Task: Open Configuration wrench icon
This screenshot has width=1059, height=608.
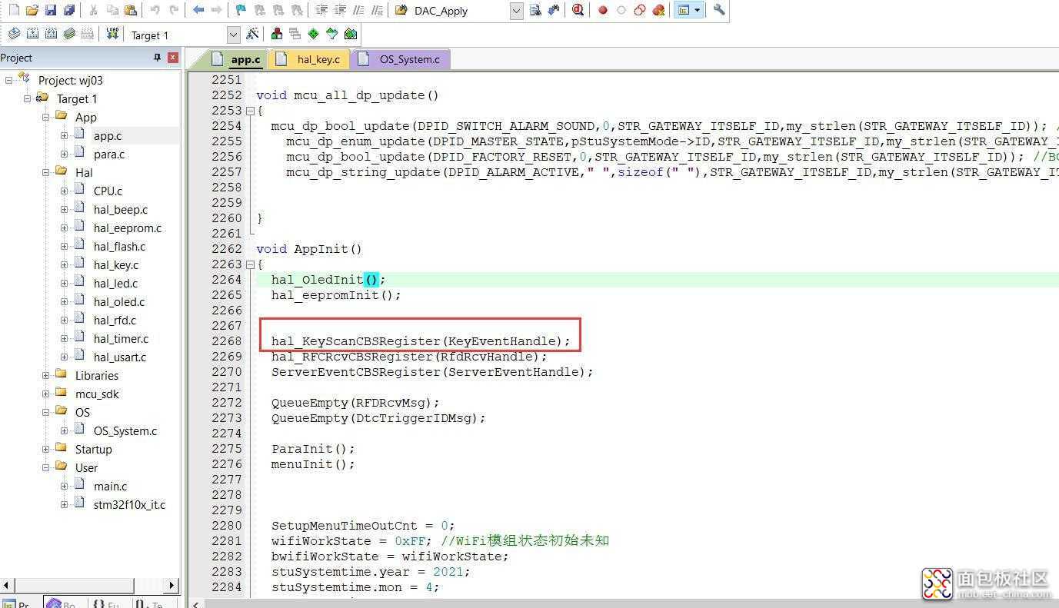Action: (x=719, y=11)
